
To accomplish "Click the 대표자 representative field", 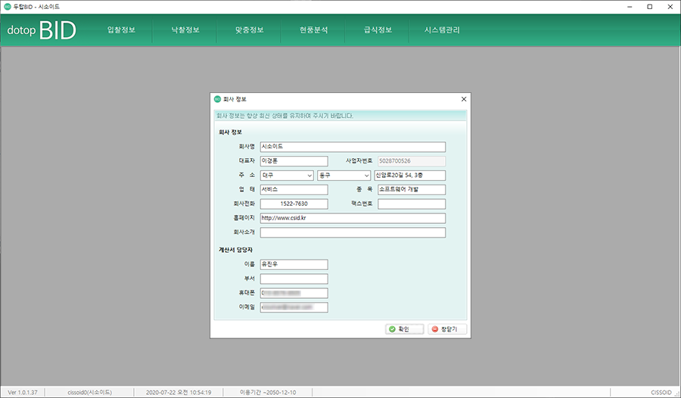I will 293,161.
